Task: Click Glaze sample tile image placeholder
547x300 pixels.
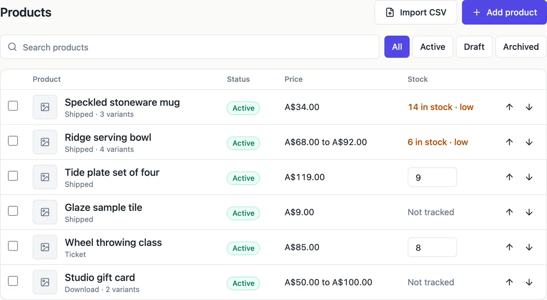Action: pyautogui.click(x=45, y=212)
